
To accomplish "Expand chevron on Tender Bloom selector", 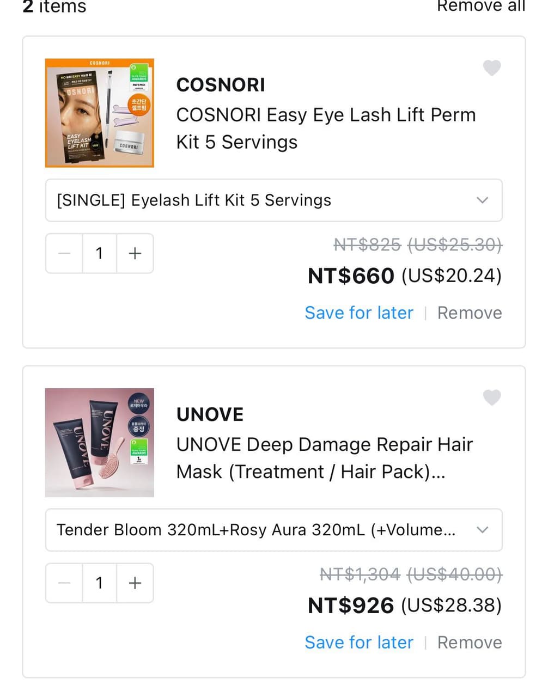I will pyautogui.click(x=482, y=530).
